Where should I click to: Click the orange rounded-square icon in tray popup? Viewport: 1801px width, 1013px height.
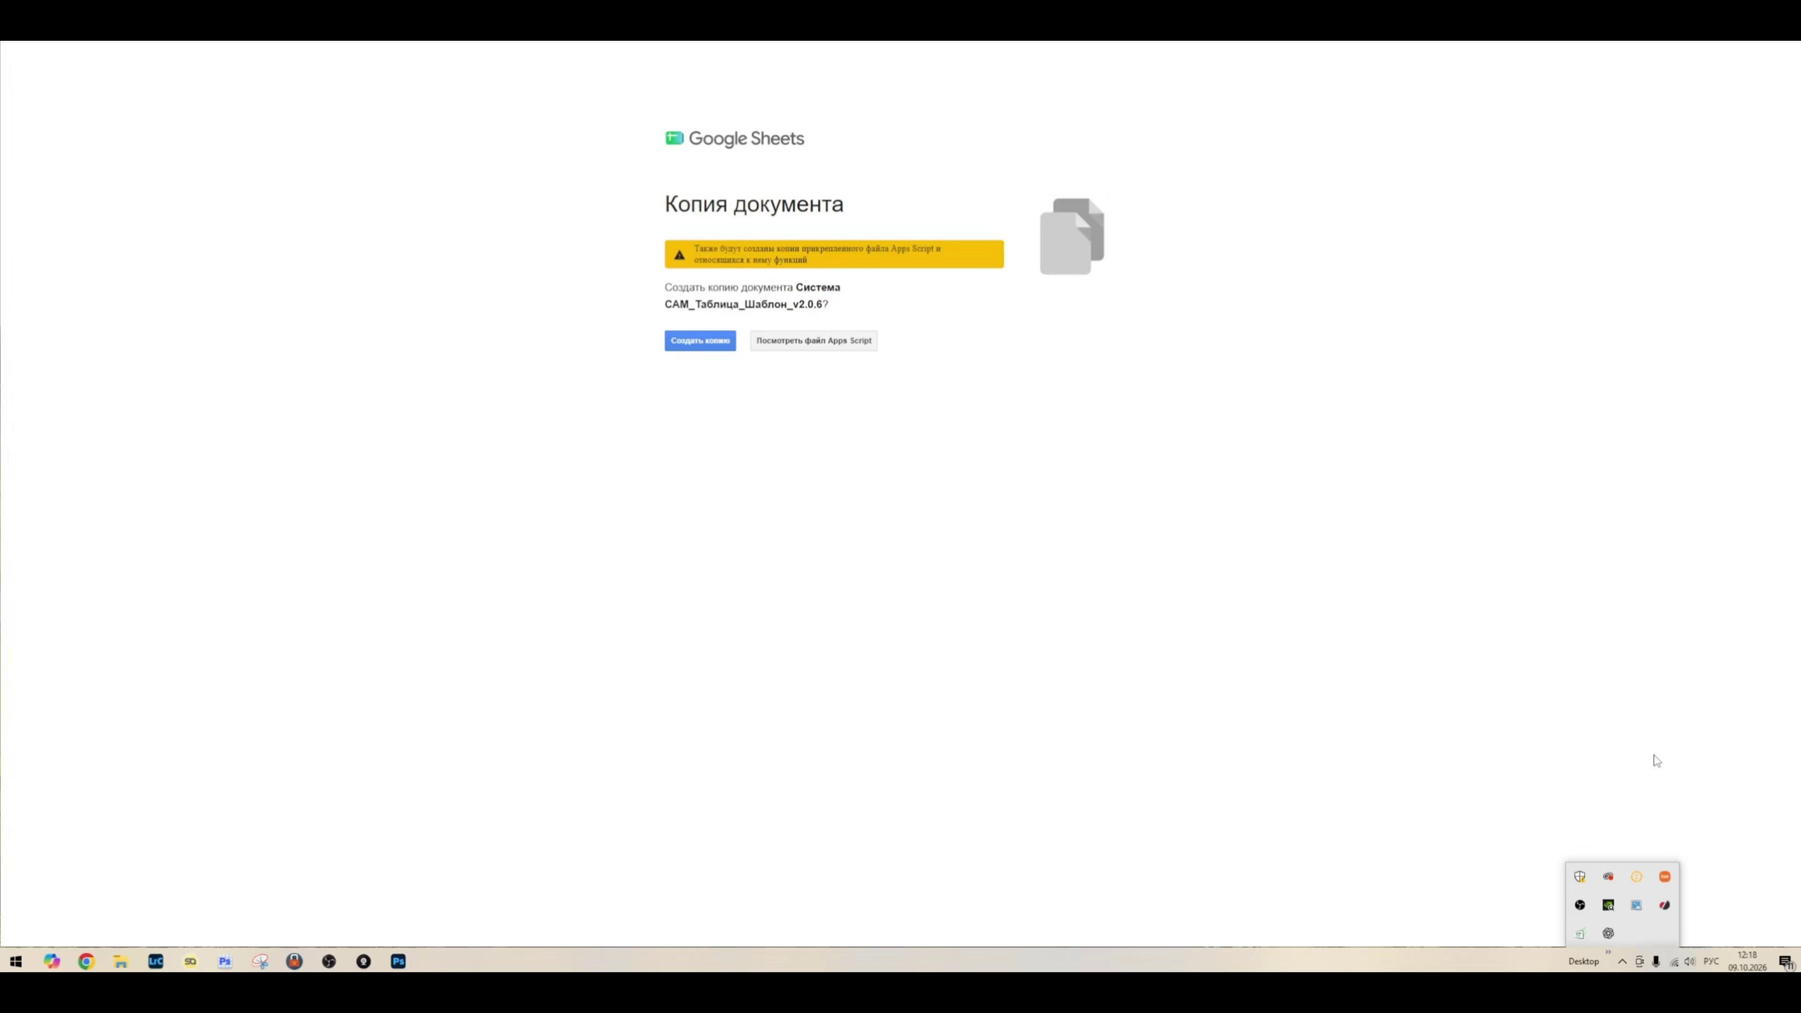tap(1665, 877)
